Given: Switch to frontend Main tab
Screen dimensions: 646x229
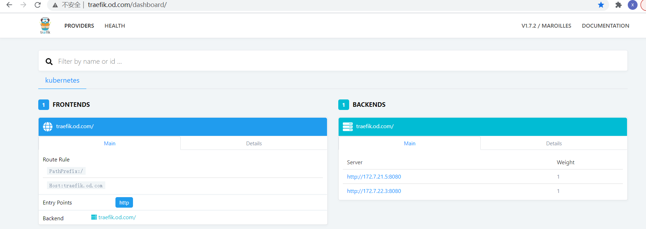Looking at the screenshot, I should click(109, 143).
